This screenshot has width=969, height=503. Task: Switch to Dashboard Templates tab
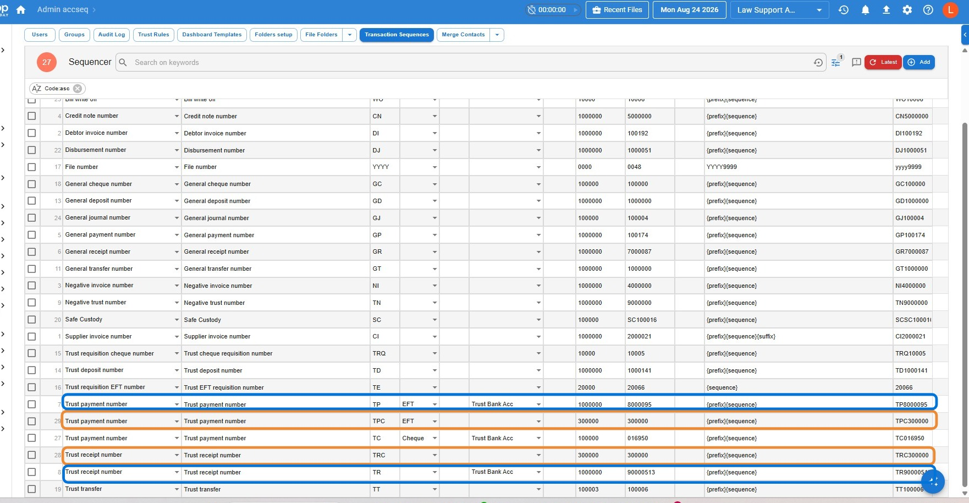coord(212,35)
